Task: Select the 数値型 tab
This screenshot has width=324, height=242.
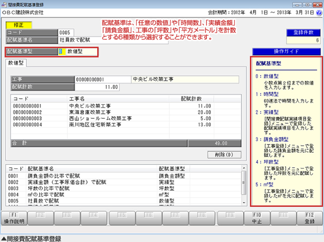Action: tap(16, 63)
